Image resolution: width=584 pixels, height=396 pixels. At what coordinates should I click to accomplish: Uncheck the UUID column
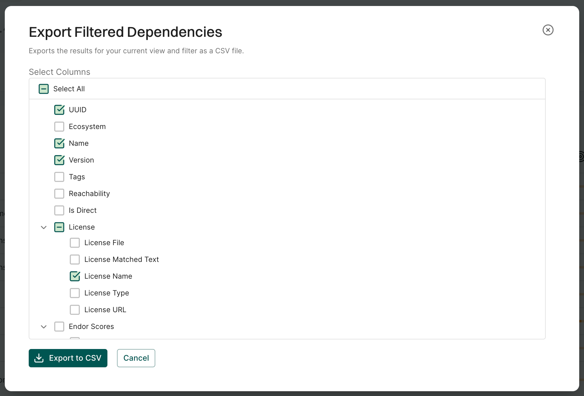(59, 110)
